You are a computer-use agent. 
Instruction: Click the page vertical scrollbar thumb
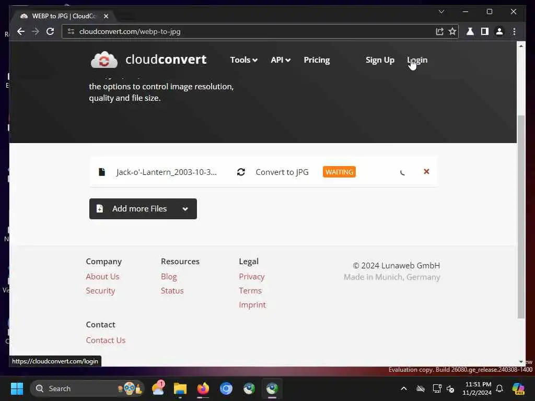tap(521, 217)
